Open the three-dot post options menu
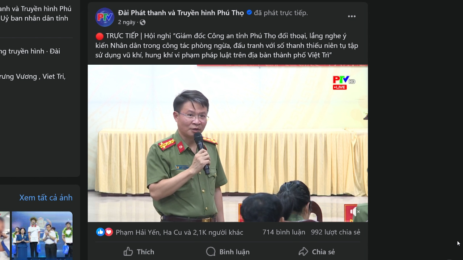The height and width of the screenshot is (260, 463). click(x=352, y=17)
